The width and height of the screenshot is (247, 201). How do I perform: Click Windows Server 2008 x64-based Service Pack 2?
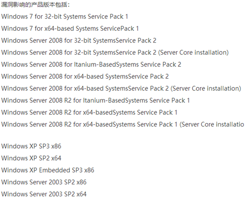click(85, 76)
